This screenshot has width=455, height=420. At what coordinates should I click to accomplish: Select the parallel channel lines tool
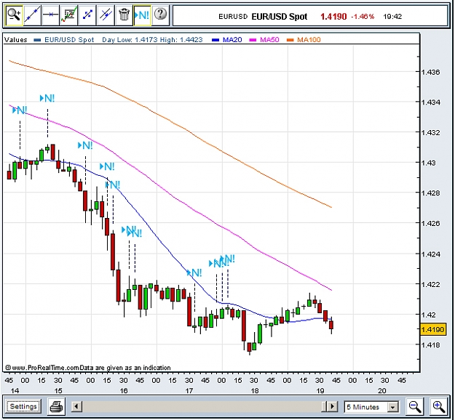tap(106, 15)
